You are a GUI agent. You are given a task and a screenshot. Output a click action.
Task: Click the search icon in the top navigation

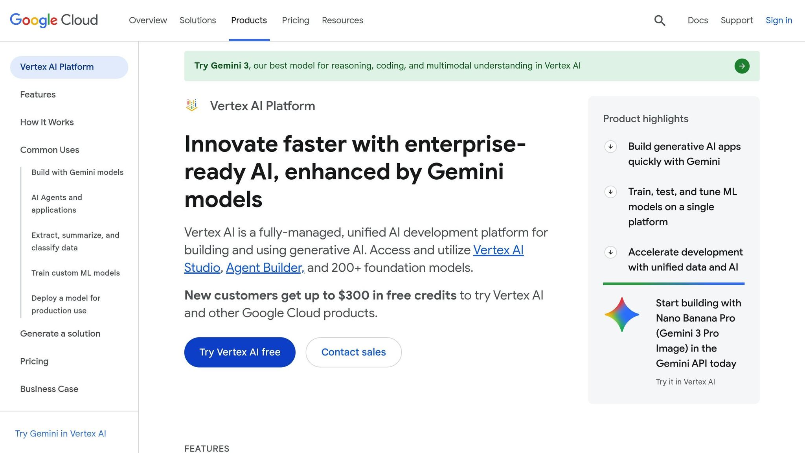click(660, 20)
